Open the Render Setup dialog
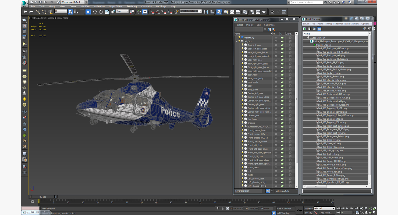Screen dimensions: 398x215 (x=252, y=12)
